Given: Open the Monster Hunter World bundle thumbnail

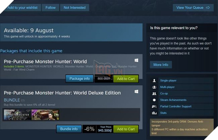Looking at the screenshot, I should [17, 115].
